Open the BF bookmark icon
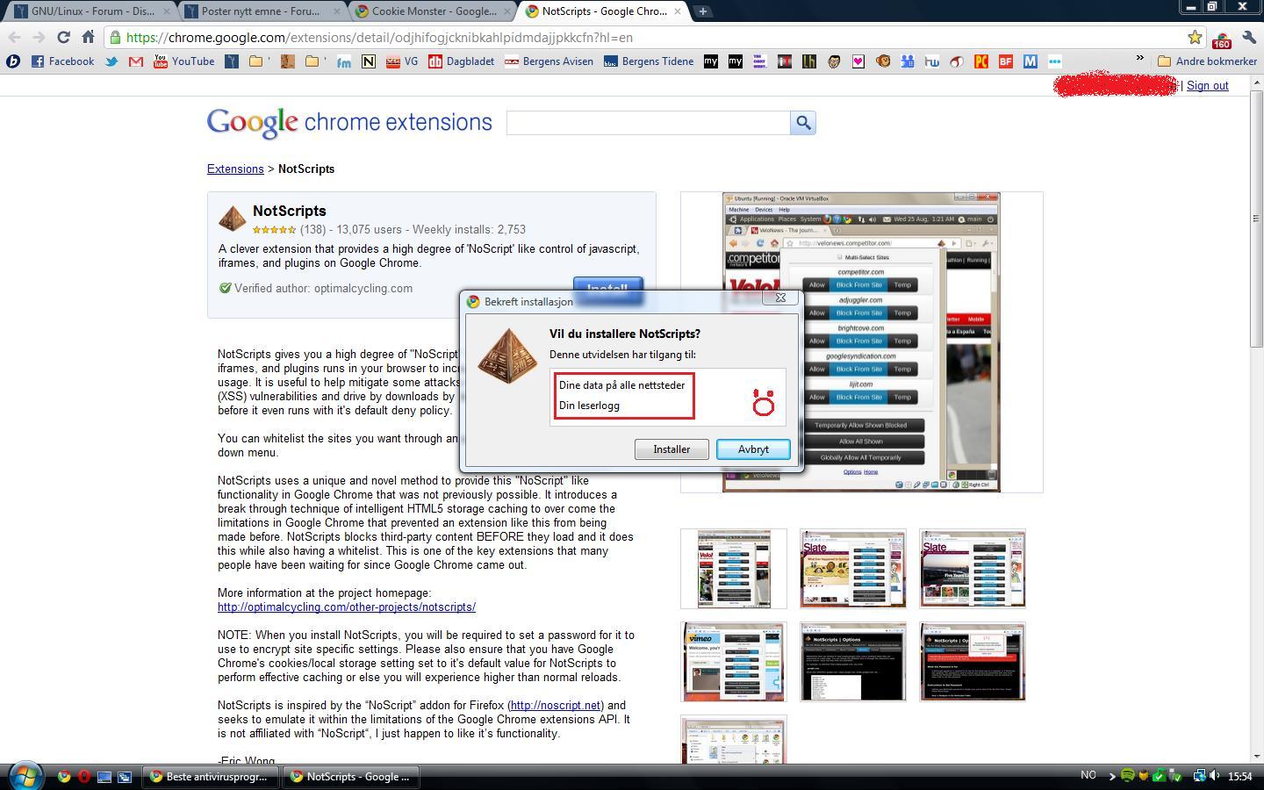This screenshot has height=790, width=1264. coord(1006,61)
